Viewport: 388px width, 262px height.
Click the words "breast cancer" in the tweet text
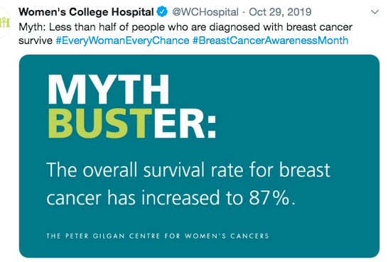(319, 27)
